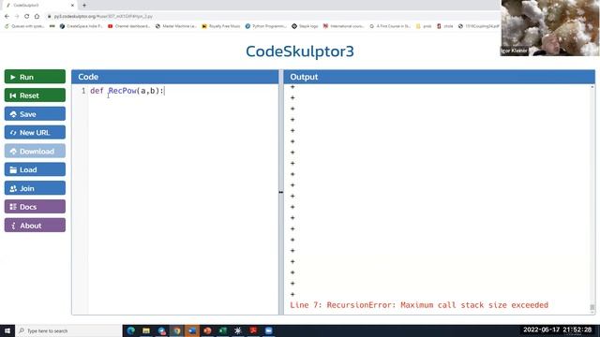
Task: Reload the page with refresh icon
Action: click(x=27, y=17)
